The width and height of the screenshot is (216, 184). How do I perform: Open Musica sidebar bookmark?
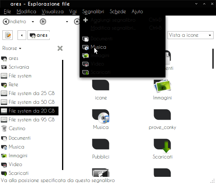tap(29, 147)
